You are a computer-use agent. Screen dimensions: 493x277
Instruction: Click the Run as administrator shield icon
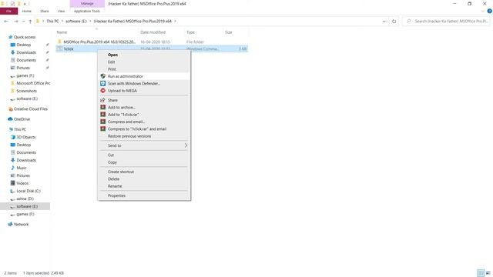(x=102, y=76)
